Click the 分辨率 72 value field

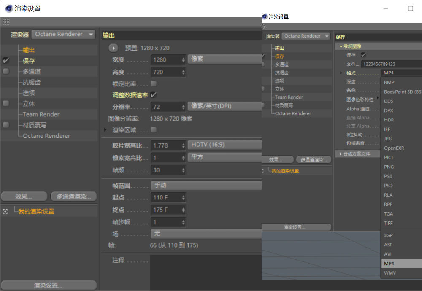168,107
